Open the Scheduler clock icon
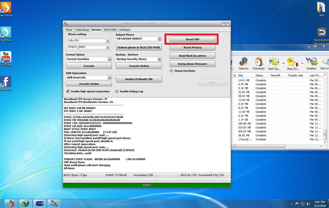329x208 pixels. pos(259,64)
